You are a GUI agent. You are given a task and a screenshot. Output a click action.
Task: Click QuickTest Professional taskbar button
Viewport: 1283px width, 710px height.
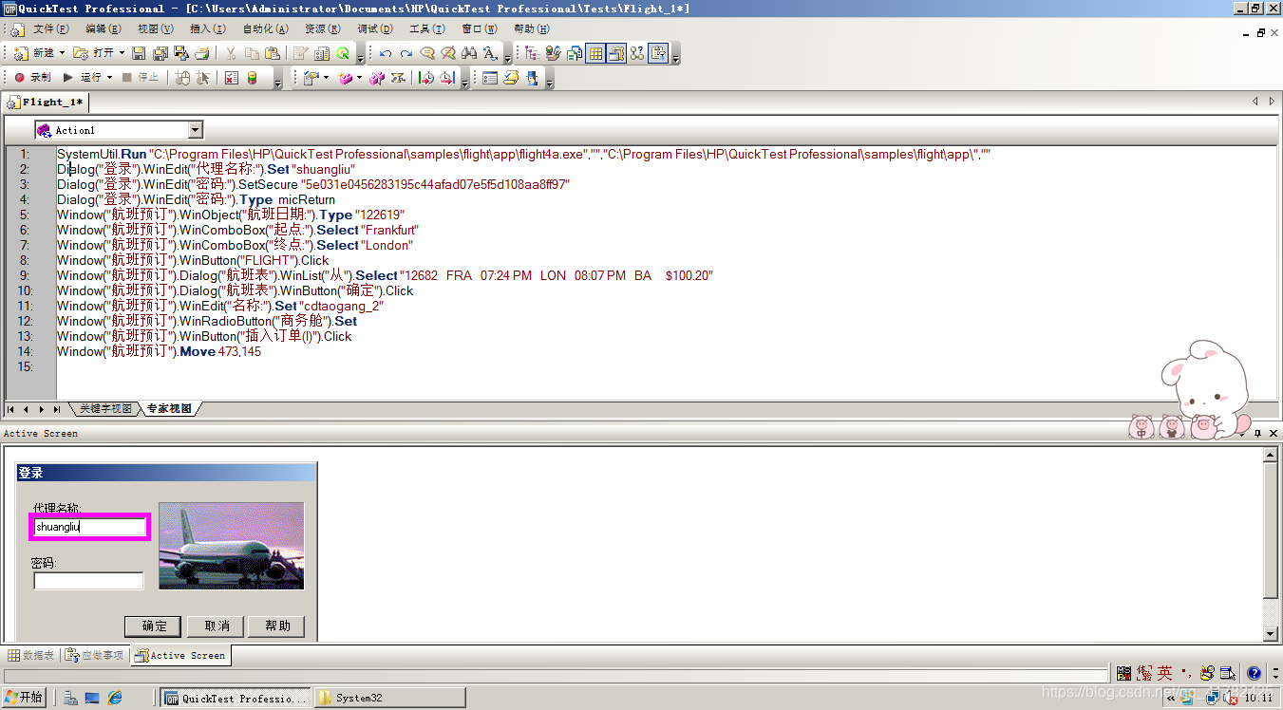tap(235, 698)
